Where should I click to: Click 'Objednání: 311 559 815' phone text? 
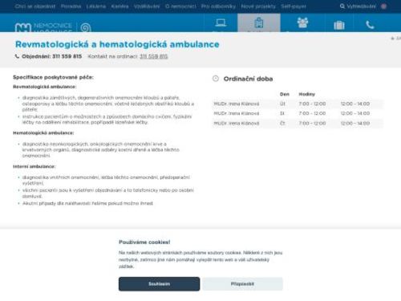click(x=51, y=56)
